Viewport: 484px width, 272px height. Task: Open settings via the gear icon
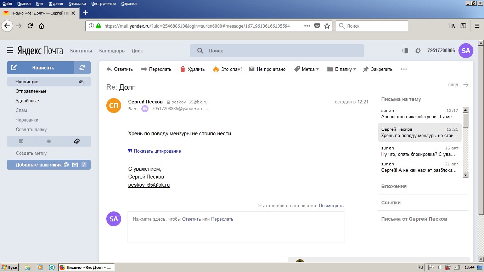pyautogui.click(x=418, y=51)
